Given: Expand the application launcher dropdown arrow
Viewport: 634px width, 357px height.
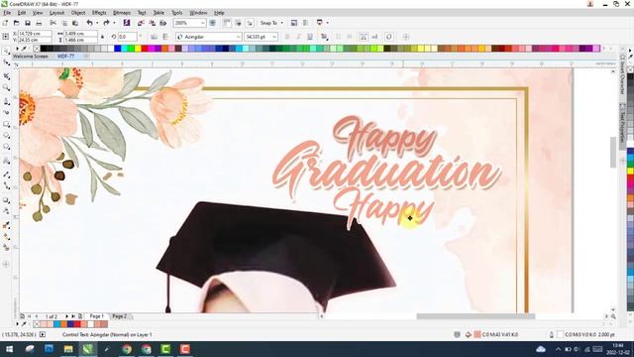Looking at the screenshot, I should point(328,23).
